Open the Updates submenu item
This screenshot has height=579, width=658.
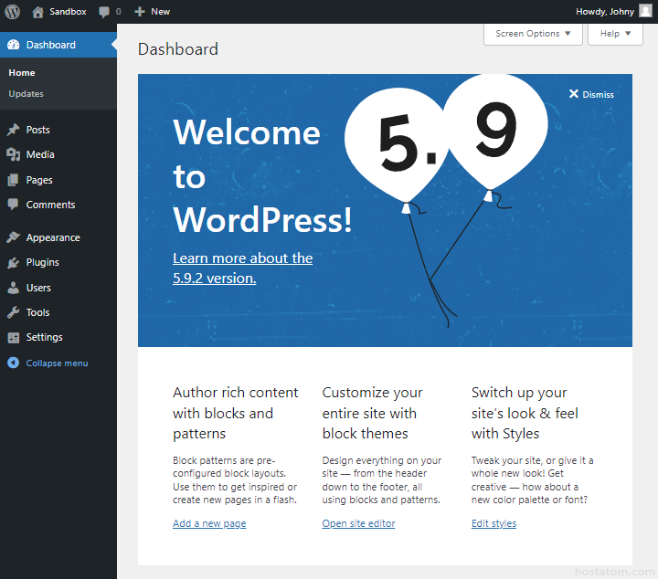point(26,94)
